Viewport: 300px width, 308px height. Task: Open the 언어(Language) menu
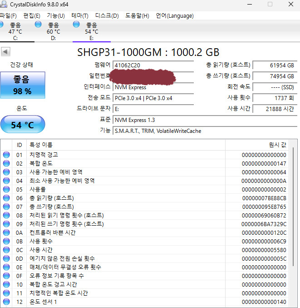pos(175,16)
